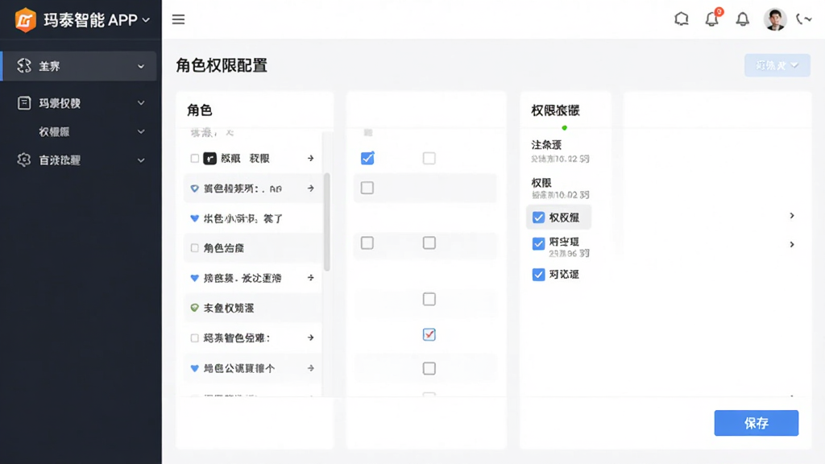This screenshot has width=825, height=464.
Task: Uncheck the permission checkbox with gray subtext below
Action: click(538, 243)
